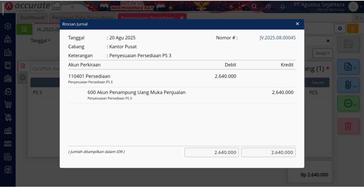This screenshot has width=364, height=187.
Task: Click the search magnifier in top bar
Action: tap(254, 6)
